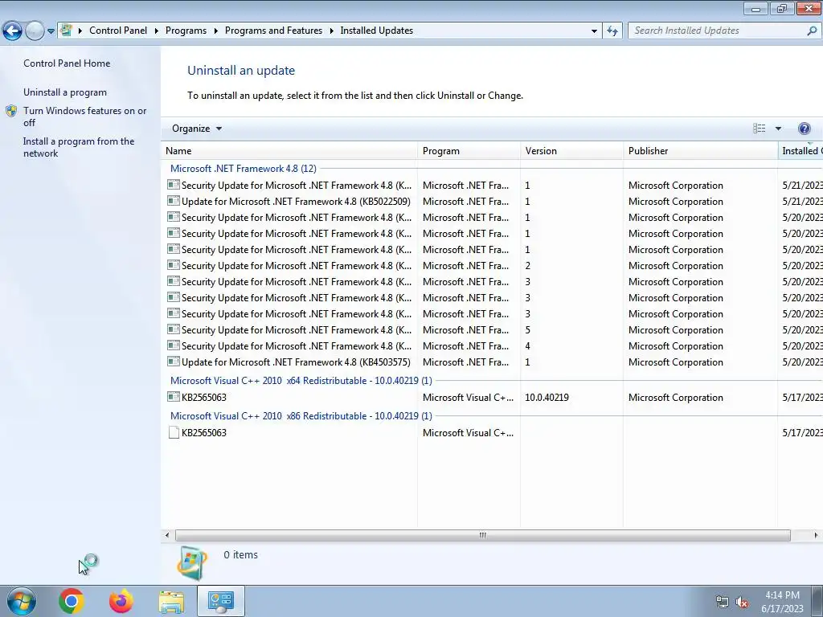Click muted volume tray icon
The height and width of the screenshot is (617, 823).
click(742, 602)
